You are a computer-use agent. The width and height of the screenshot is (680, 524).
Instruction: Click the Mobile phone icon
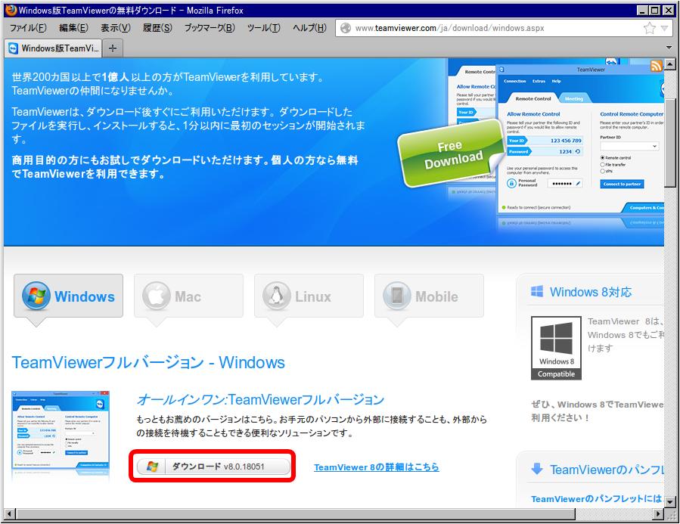[x=396, y=295]
